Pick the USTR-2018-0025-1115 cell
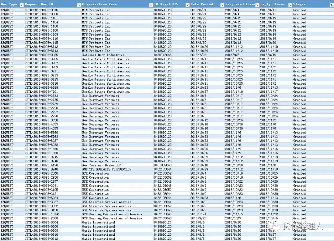 pos(41,43)
